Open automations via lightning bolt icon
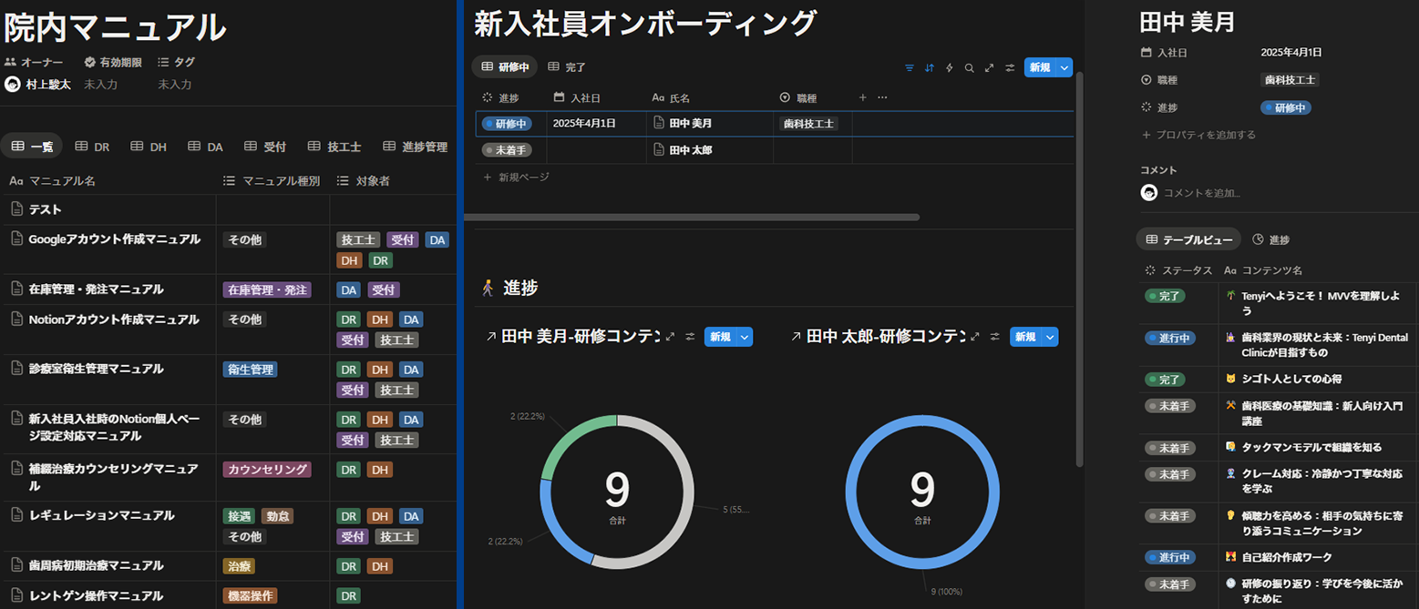This screenshot has width=1419, height=609. [x=950, y=67]
